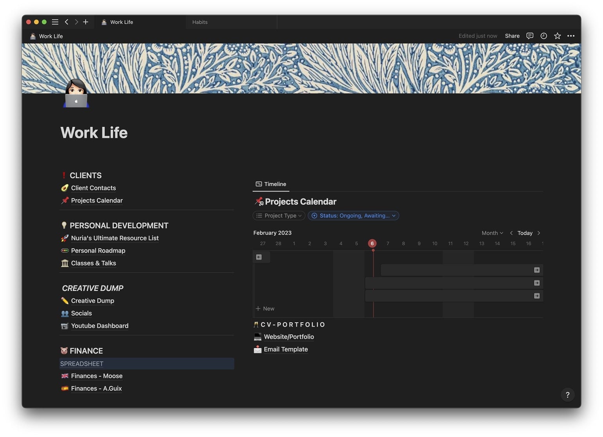Select the Timeline view tab

tap(271, 184)
